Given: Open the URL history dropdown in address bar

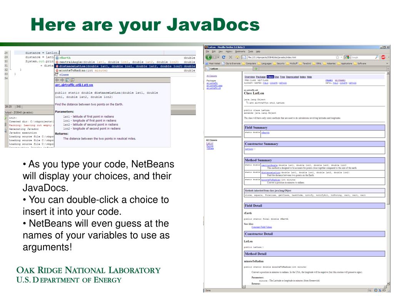Looking at the screenshot, I should tap(342, 57).
